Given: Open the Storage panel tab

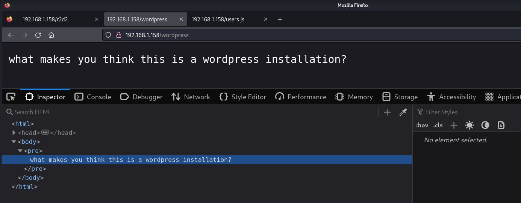Looking at the screenshot, I should pos(400,97).
